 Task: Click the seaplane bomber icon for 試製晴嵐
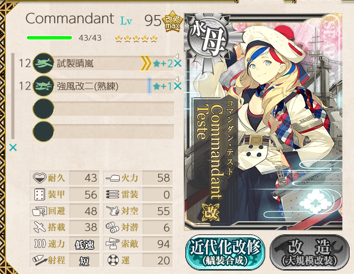click(x=43, y=63)
